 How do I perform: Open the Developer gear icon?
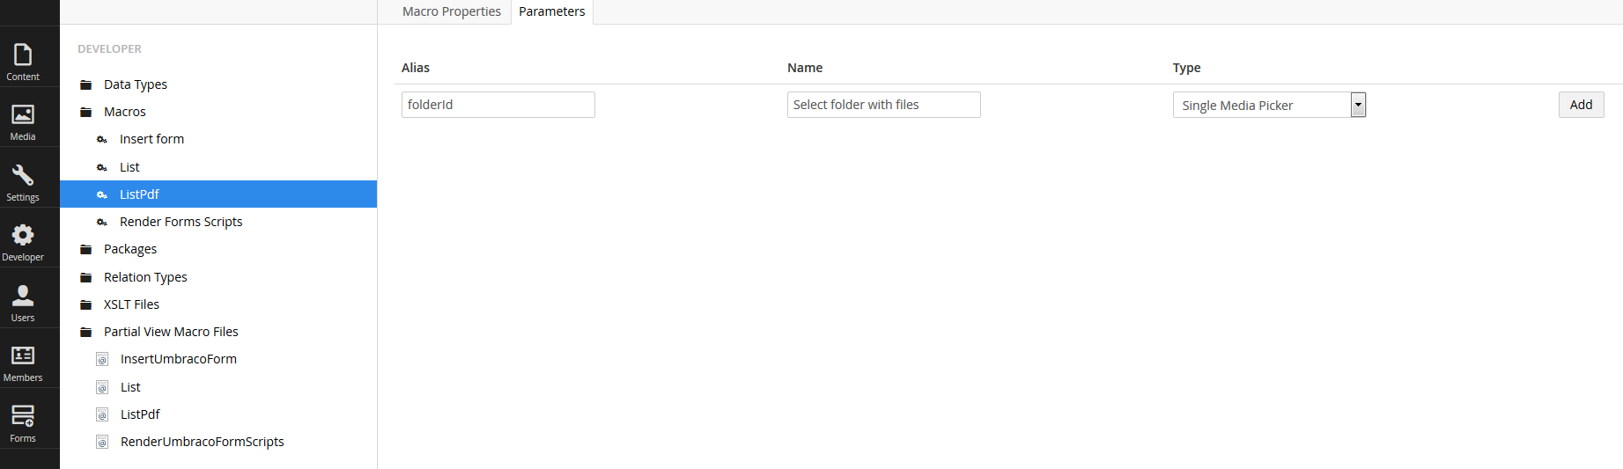click(23, 235)
